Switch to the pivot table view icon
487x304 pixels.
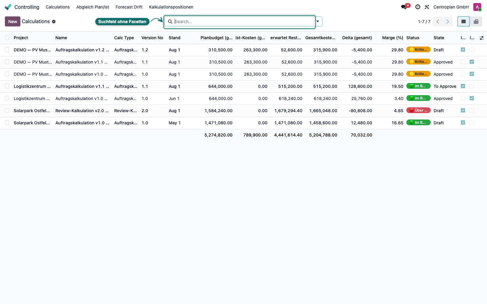[476, 22]
